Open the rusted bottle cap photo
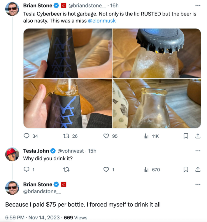The width and height of the screenshot is (207, 222). (157, 53)
